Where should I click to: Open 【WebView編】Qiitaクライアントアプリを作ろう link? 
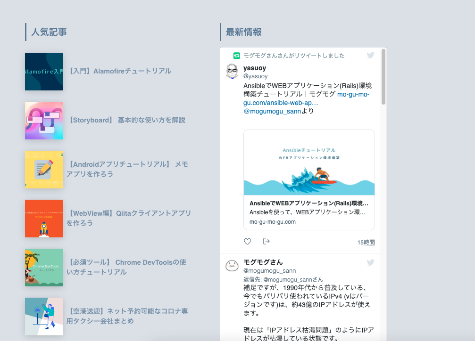pos(129,218)
